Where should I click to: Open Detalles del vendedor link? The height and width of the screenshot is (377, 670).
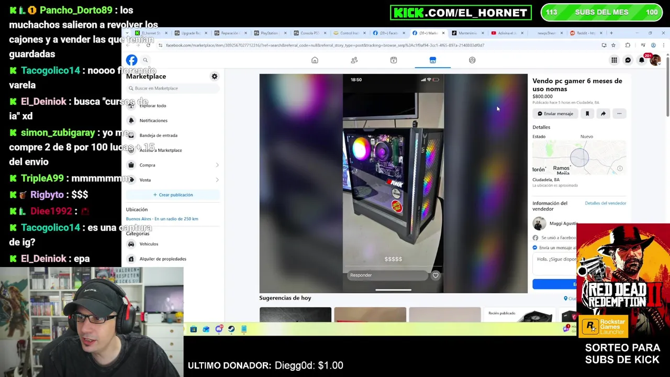[x=606, y=203]
